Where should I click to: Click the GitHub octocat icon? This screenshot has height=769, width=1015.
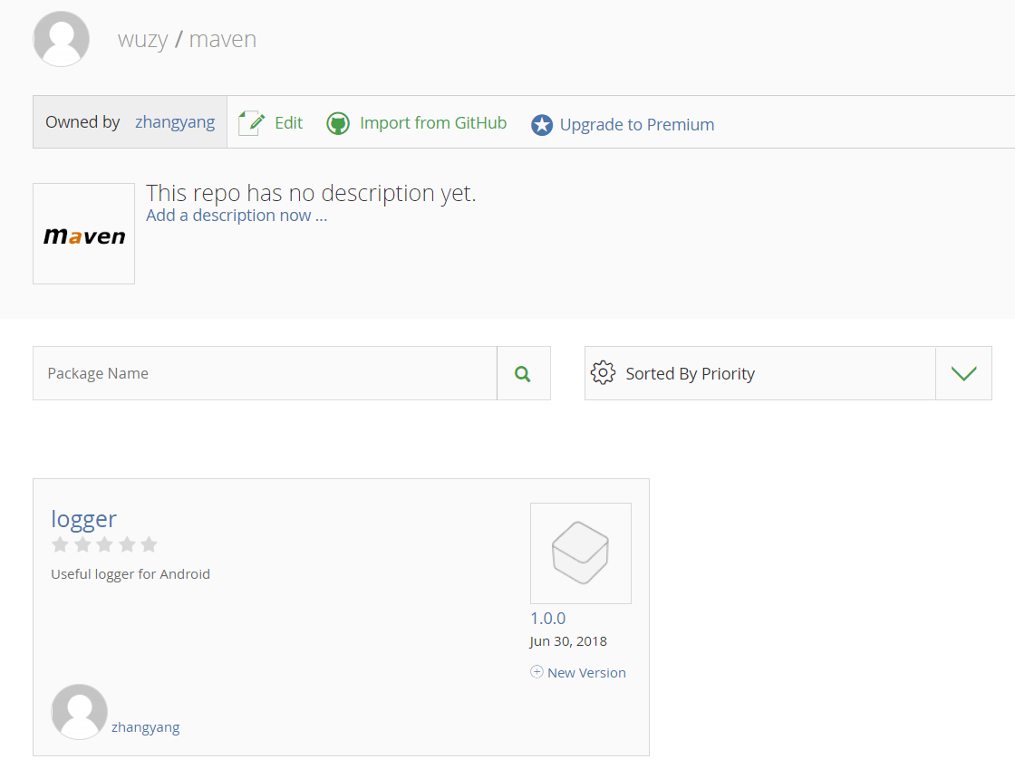338,123
